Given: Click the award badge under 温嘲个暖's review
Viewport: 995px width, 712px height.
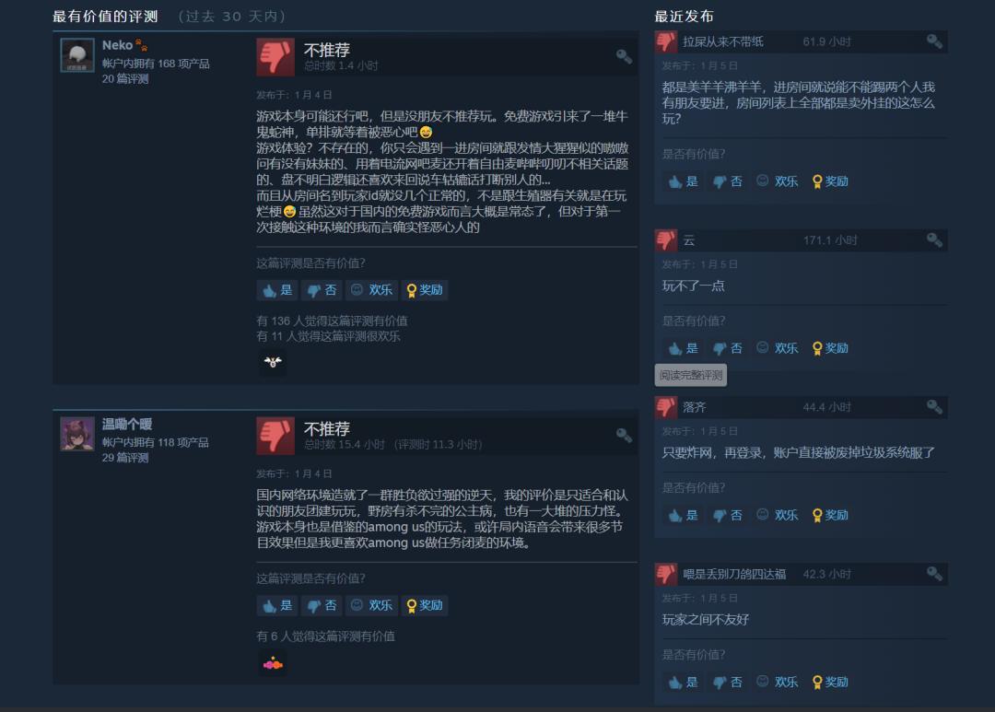Looking at the screenshot, I should coord(273,664).
